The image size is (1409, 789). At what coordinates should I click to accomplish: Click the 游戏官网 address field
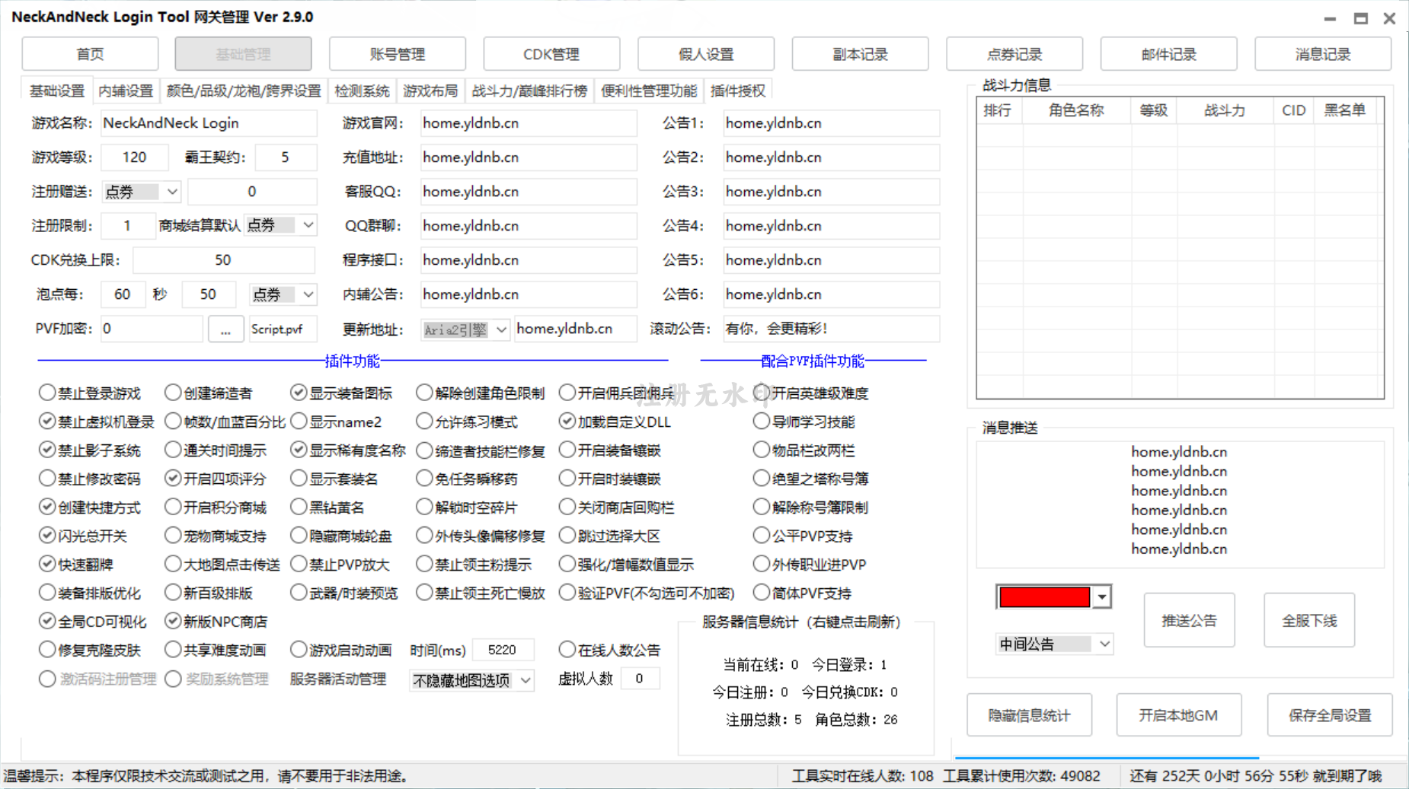tap(529, 123)
